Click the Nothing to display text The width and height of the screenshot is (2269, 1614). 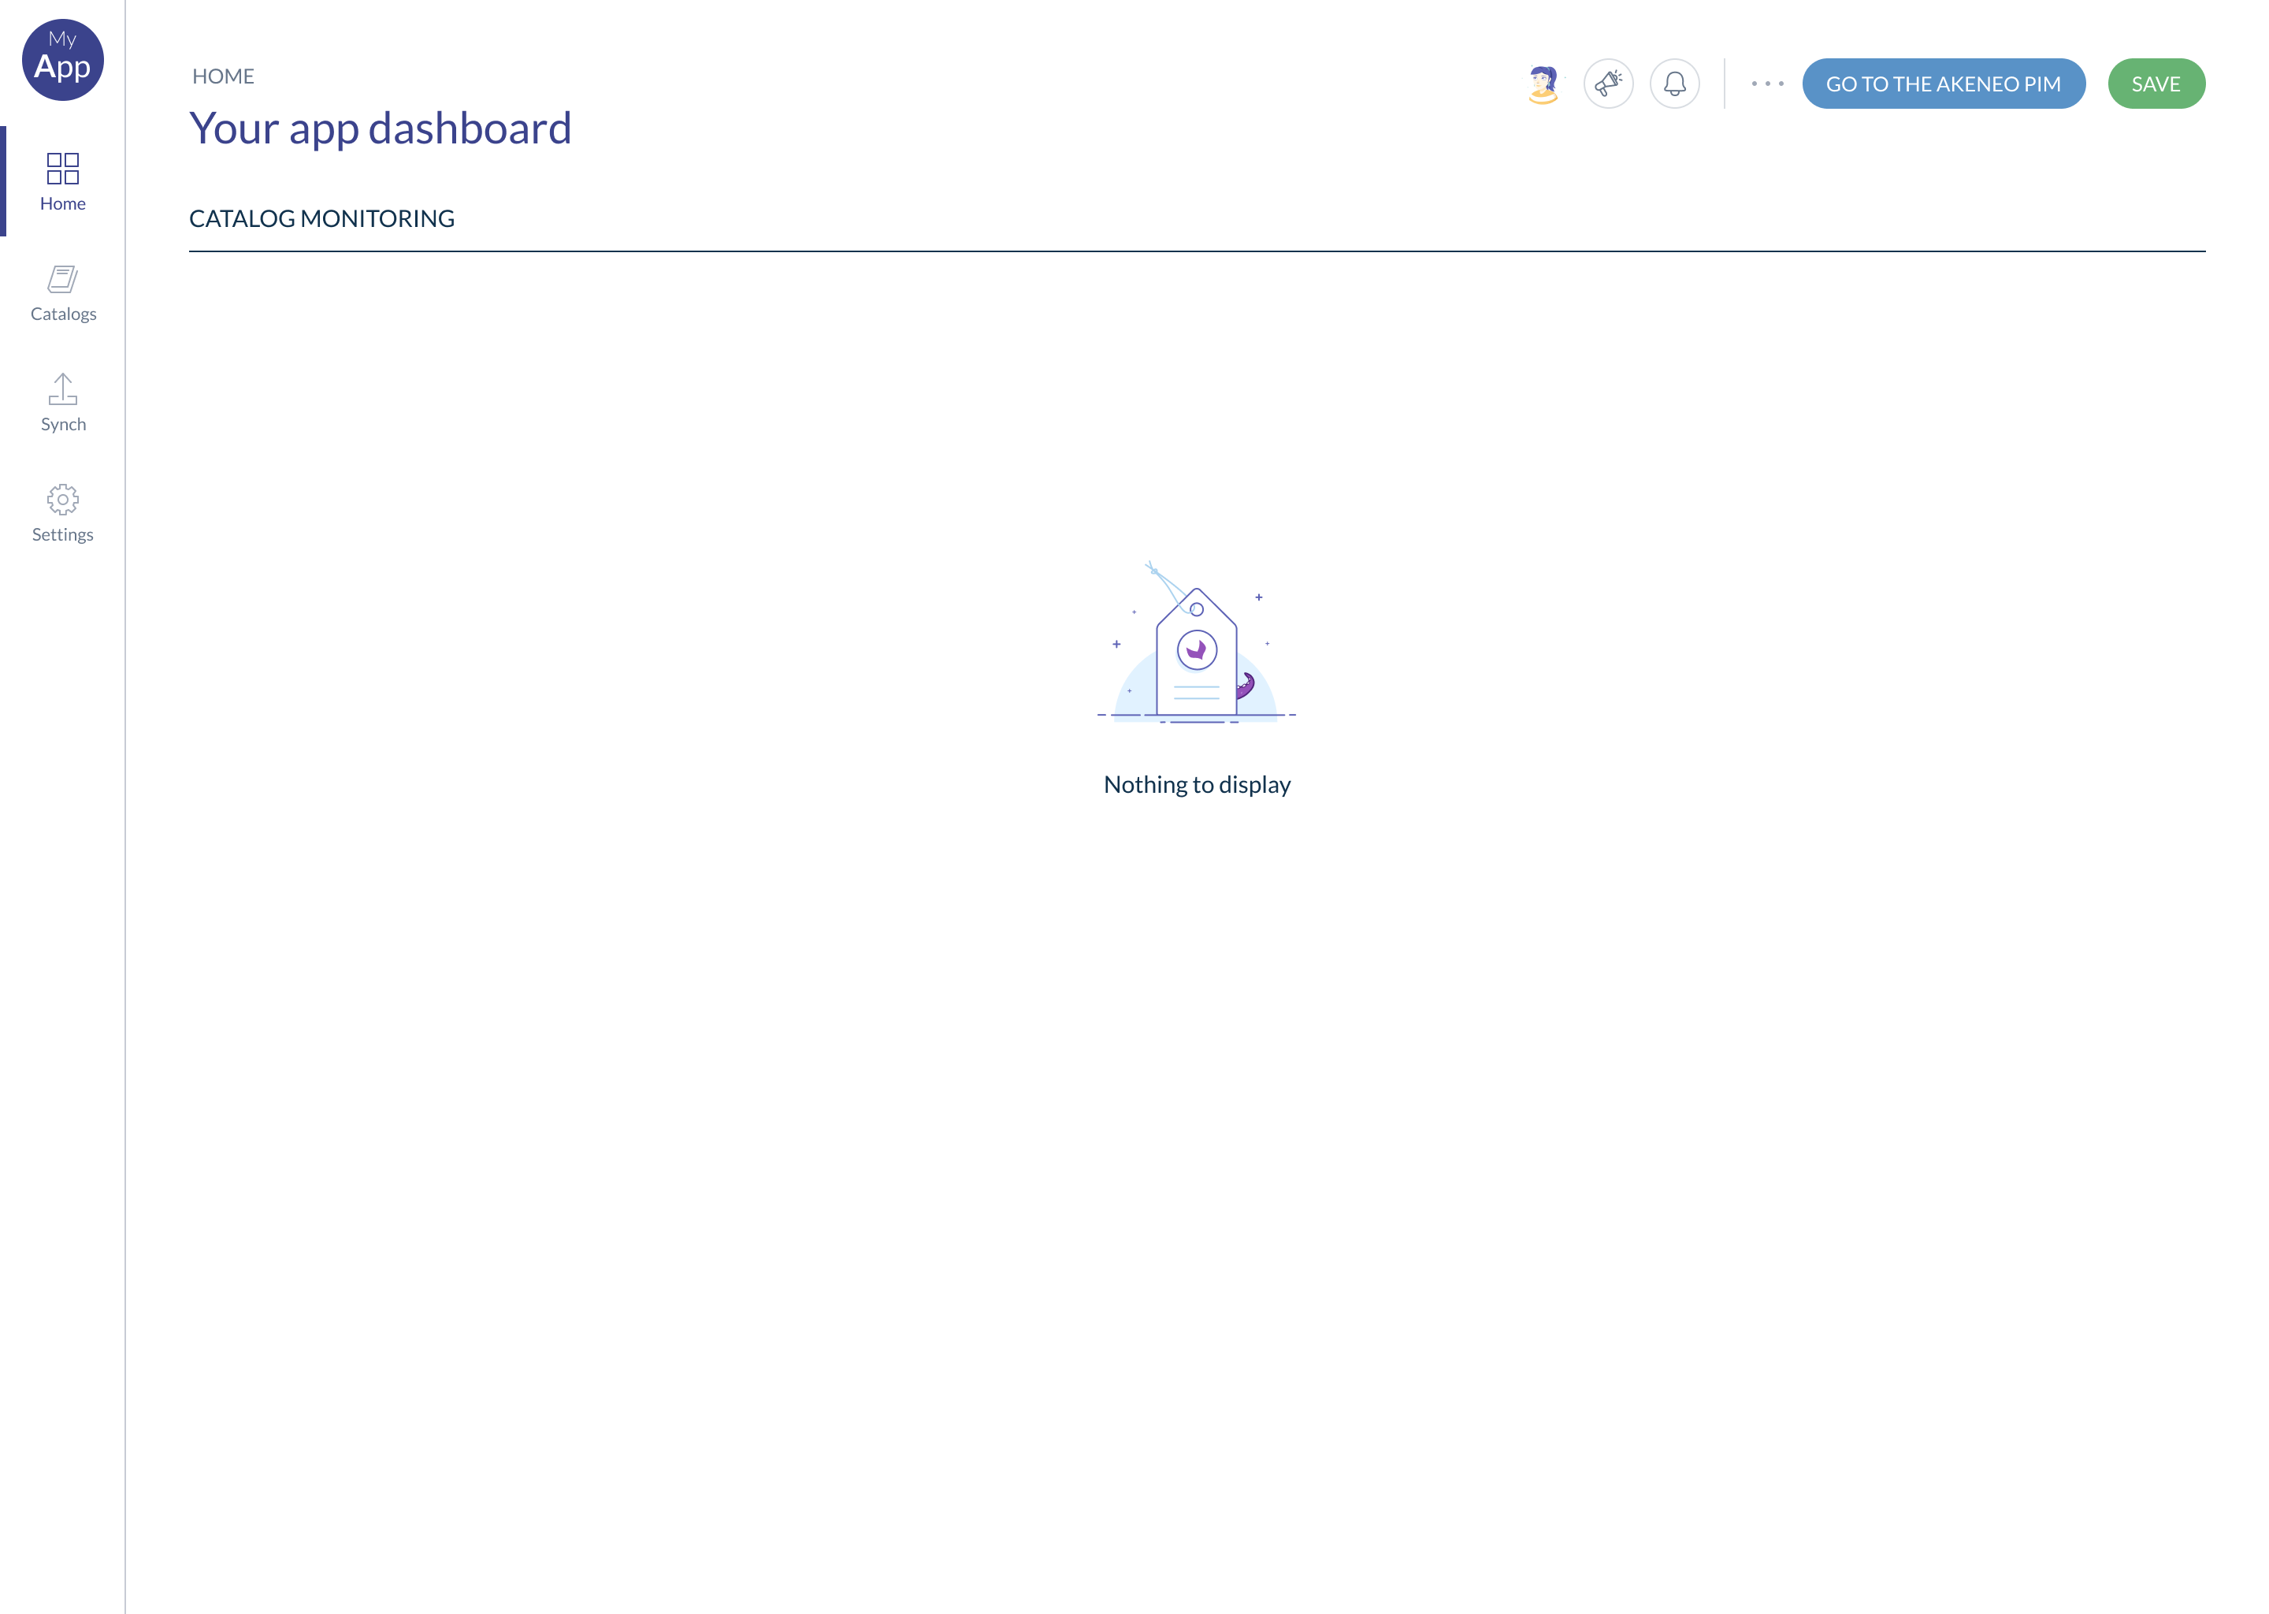[1196, 785]
